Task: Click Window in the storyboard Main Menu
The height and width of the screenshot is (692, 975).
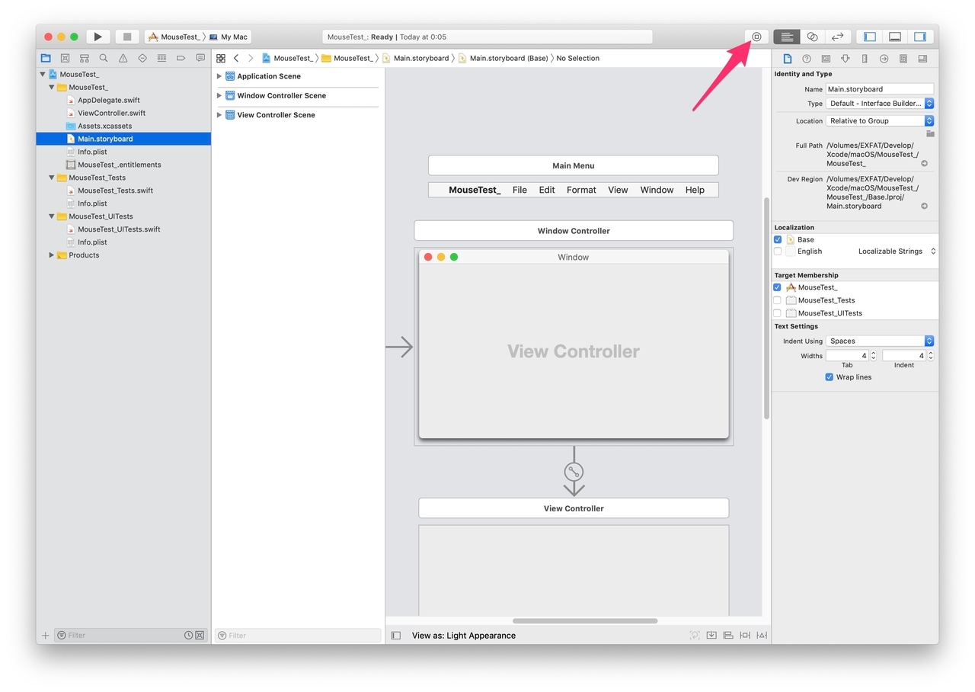Action: [x=657, y=190]
